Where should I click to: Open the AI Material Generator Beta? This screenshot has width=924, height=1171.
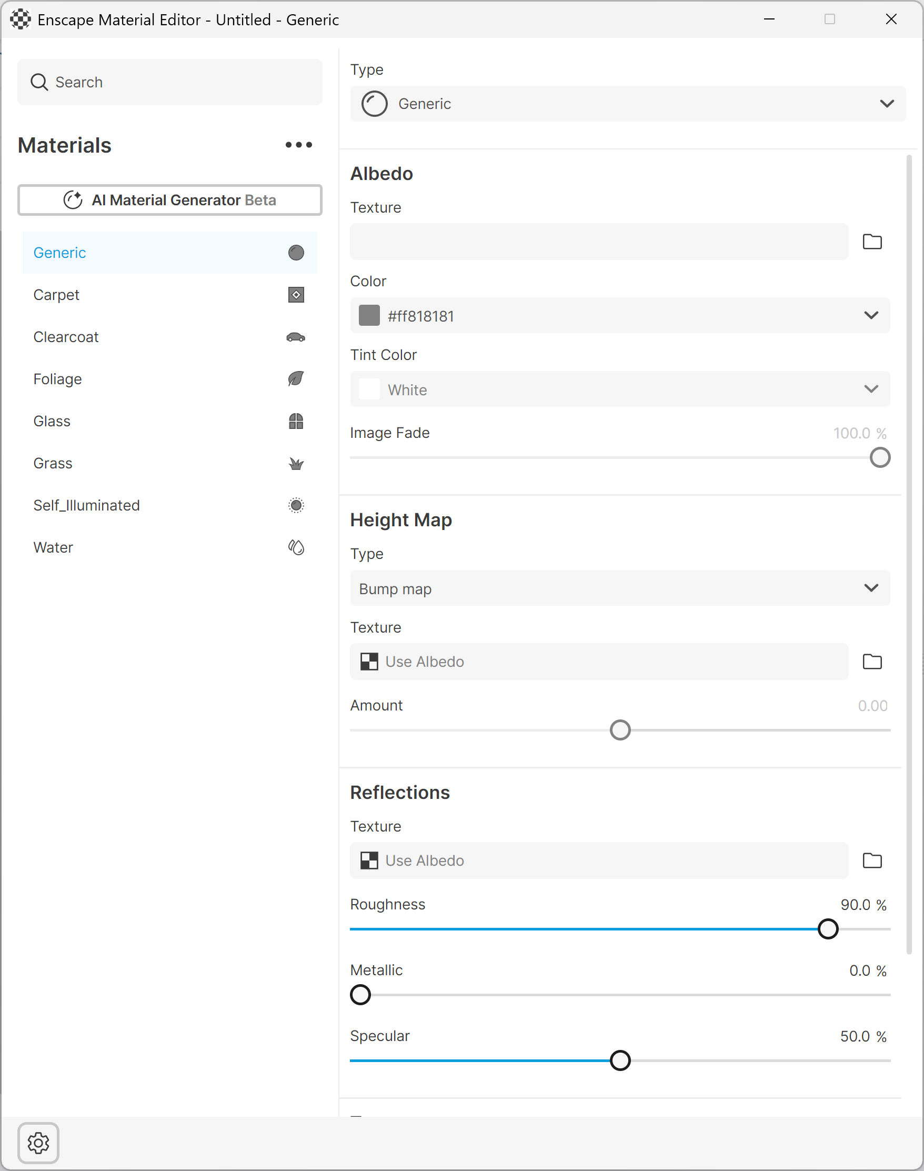[170, 200]
